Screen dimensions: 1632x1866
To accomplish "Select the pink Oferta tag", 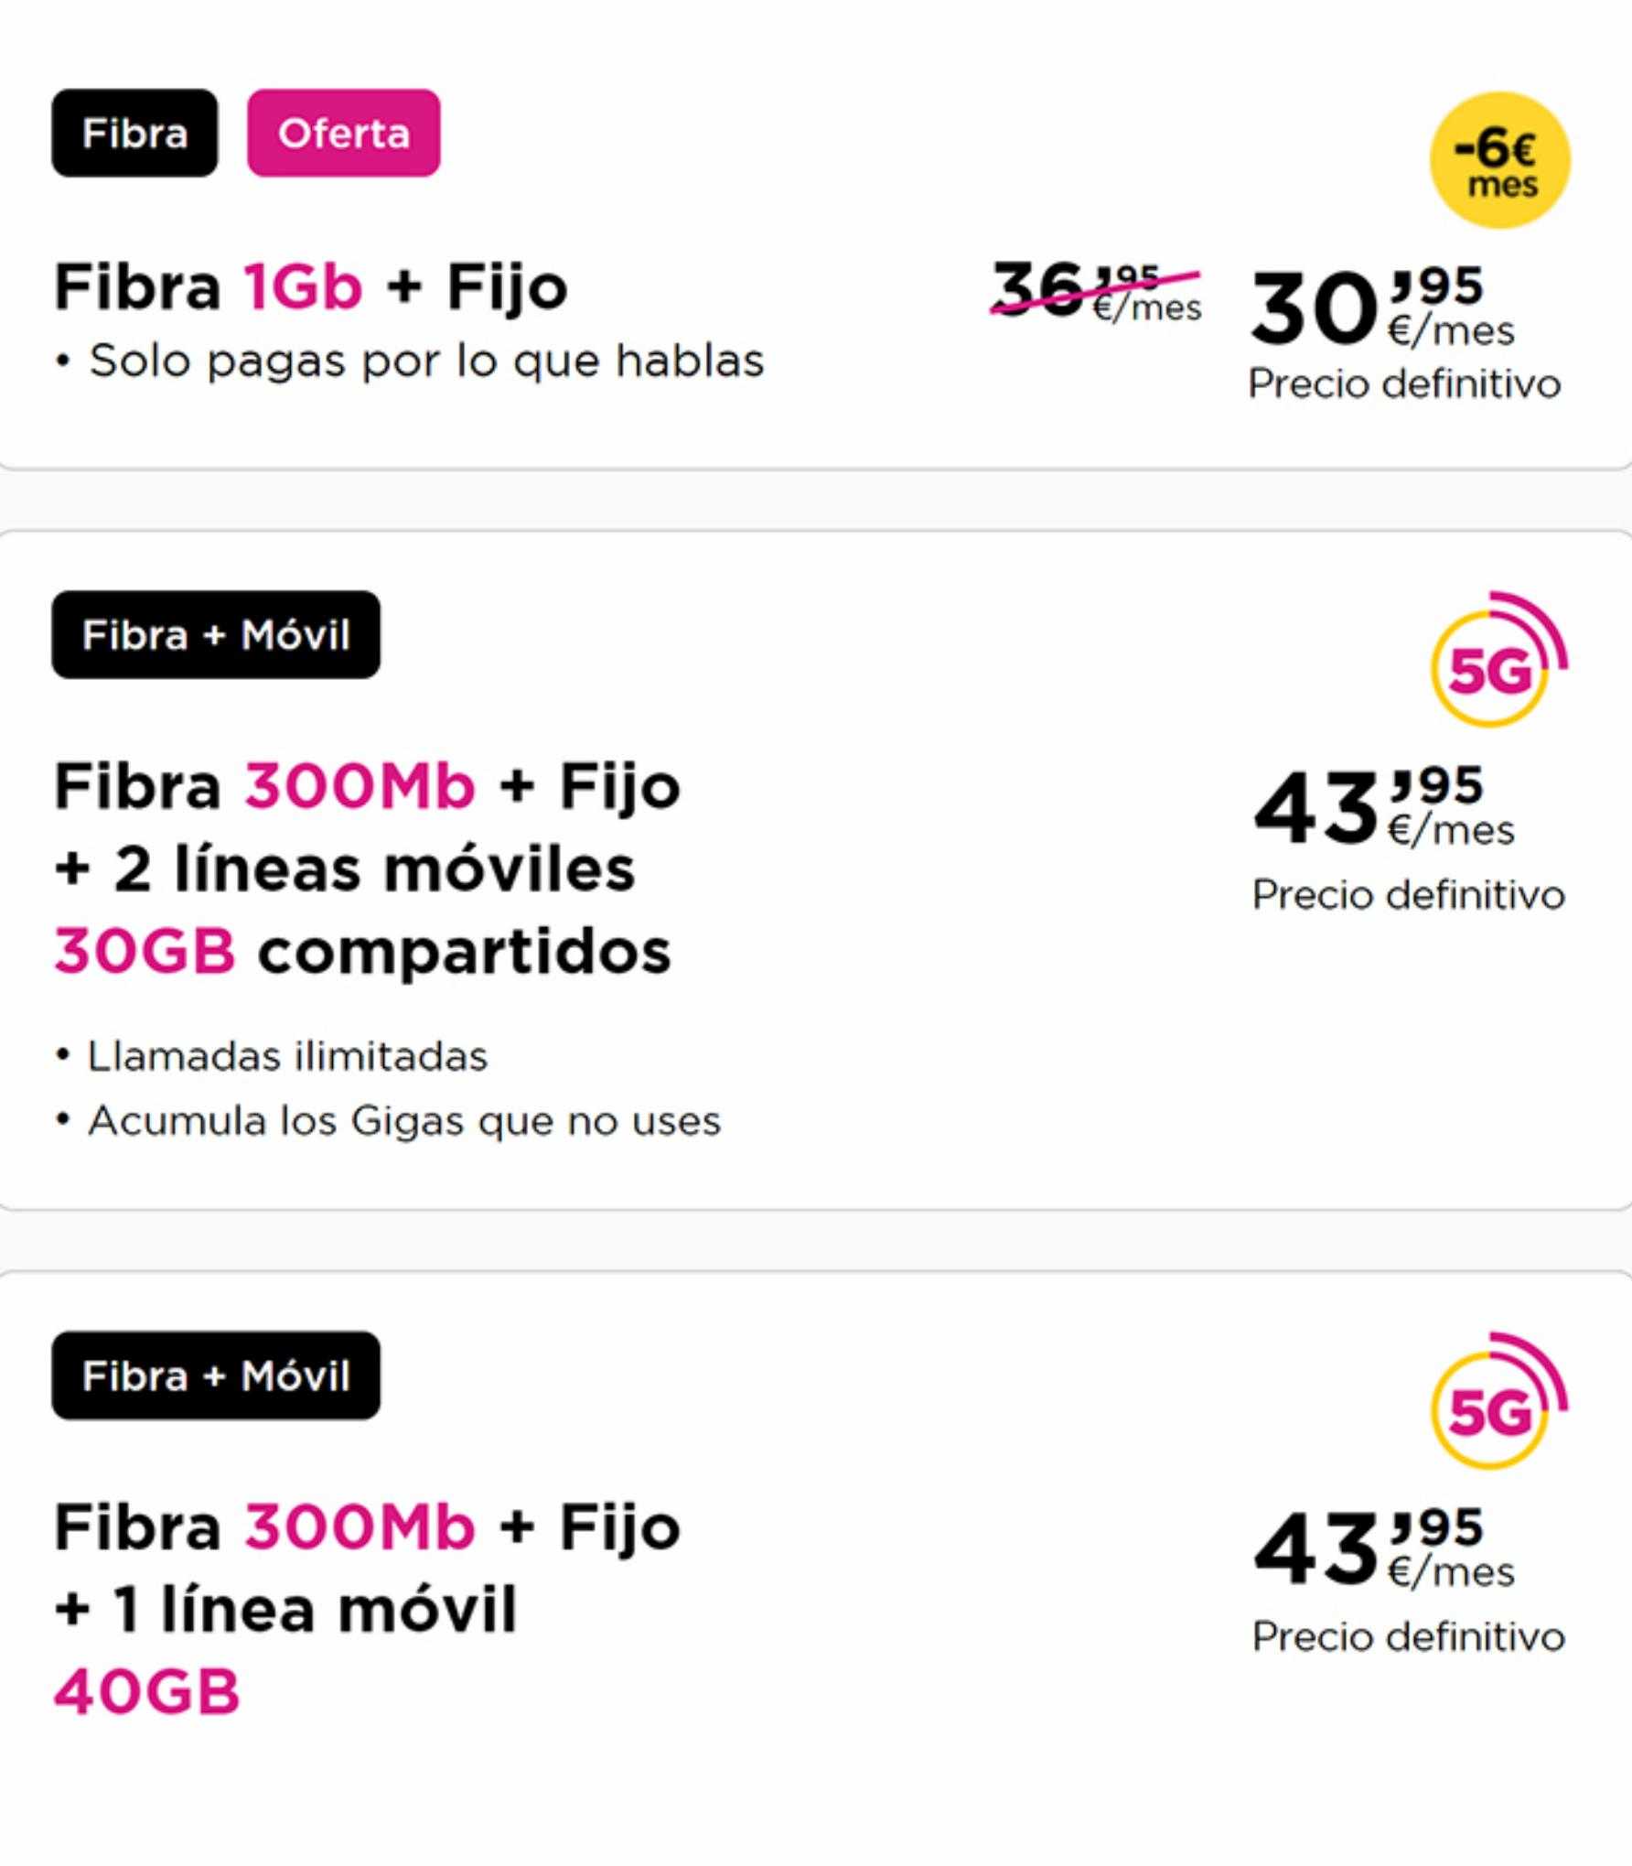I will click(x=343, y=133).
